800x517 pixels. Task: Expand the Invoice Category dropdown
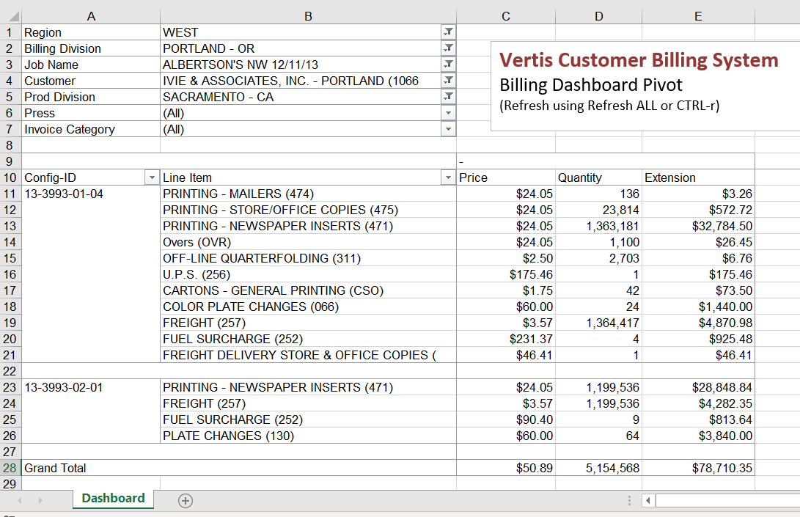448,129
